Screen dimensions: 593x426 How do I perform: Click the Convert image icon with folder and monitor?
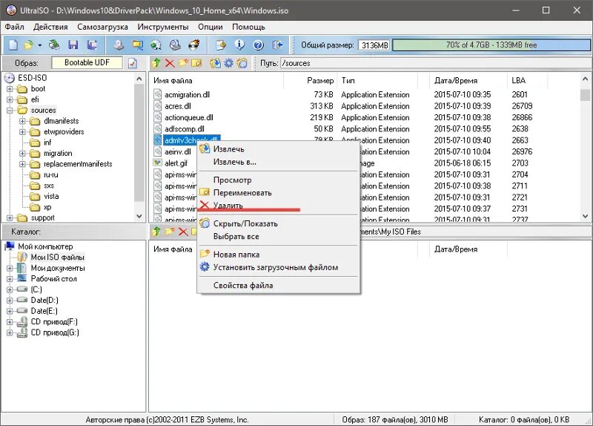[138, 45]
